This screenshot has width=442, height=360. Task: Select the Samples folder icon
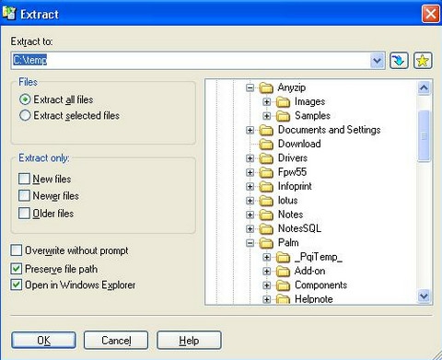[x=283, y=116]
